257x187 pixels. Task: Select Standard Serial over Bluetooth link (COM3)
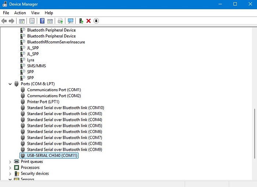tap(65, 114)
